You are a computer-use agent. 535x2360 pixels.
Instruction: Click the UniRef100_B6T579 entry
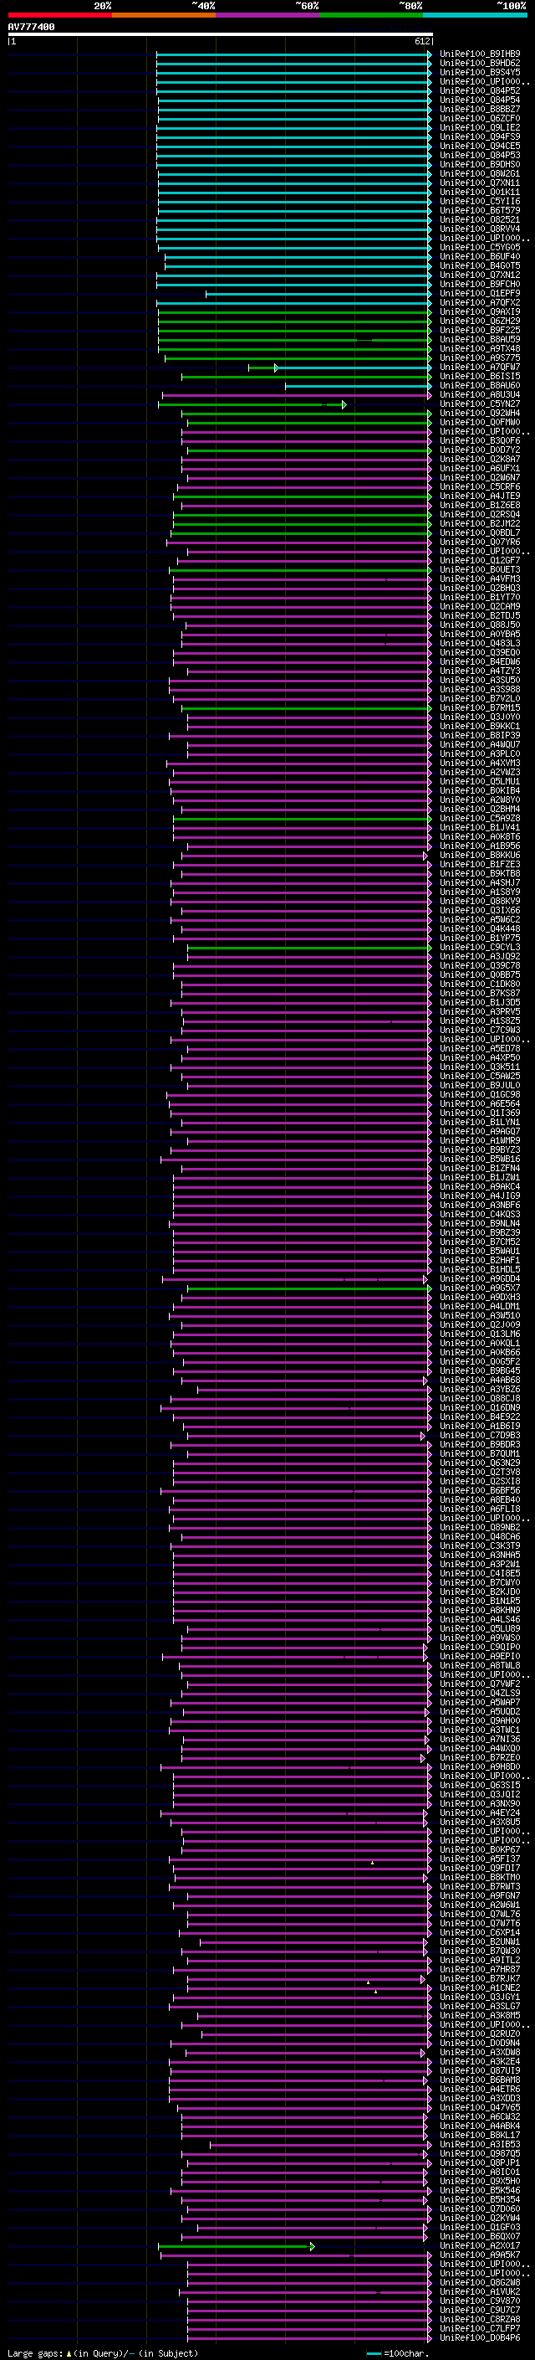[480, 211]
